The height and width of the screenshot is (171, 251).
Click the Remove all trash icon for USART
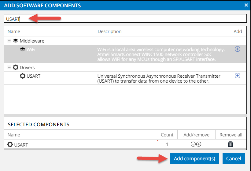coord(231,144)
